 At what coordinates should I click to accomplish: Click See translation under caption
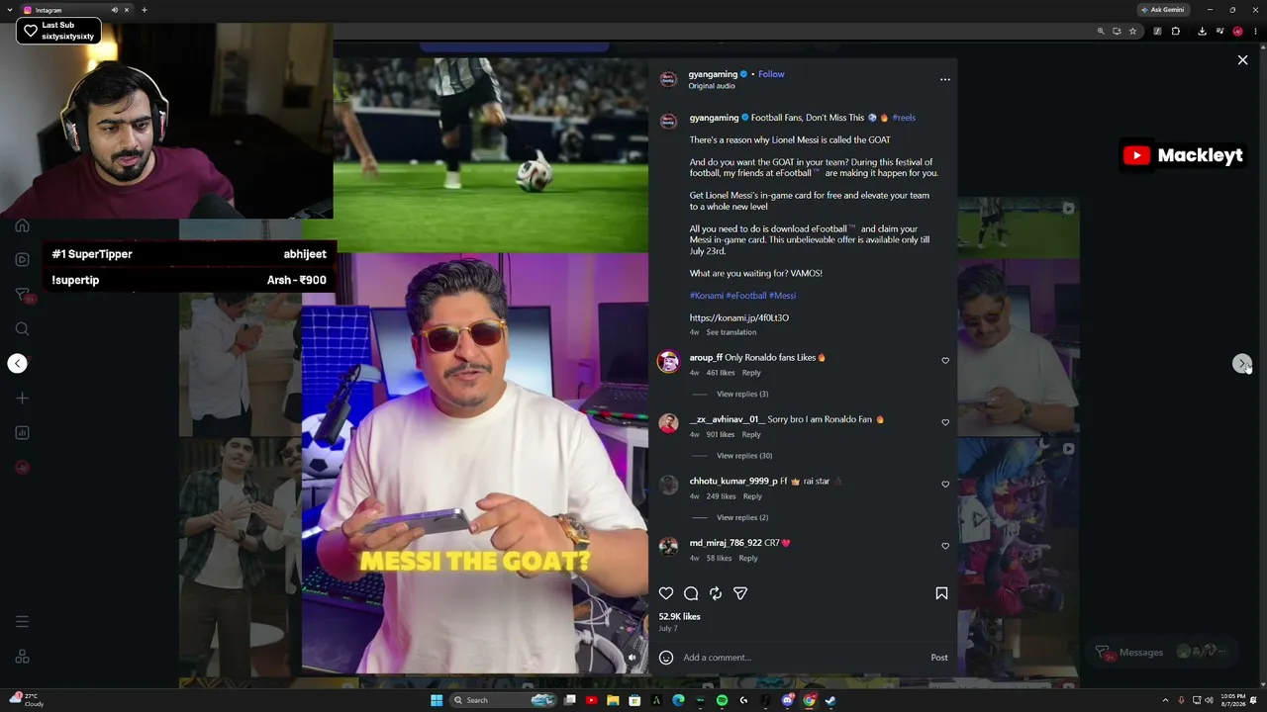point(731,332)
